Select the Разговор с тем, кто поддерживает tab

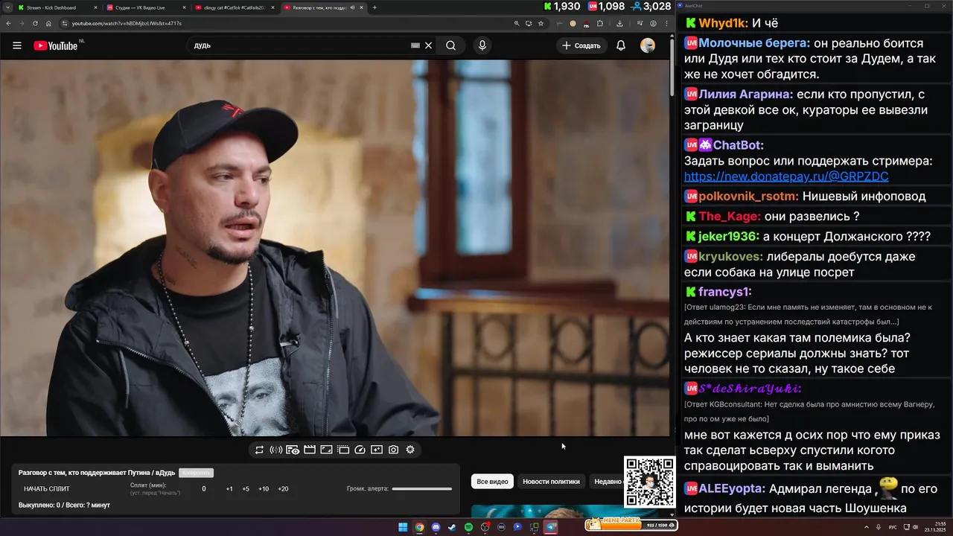324,7
